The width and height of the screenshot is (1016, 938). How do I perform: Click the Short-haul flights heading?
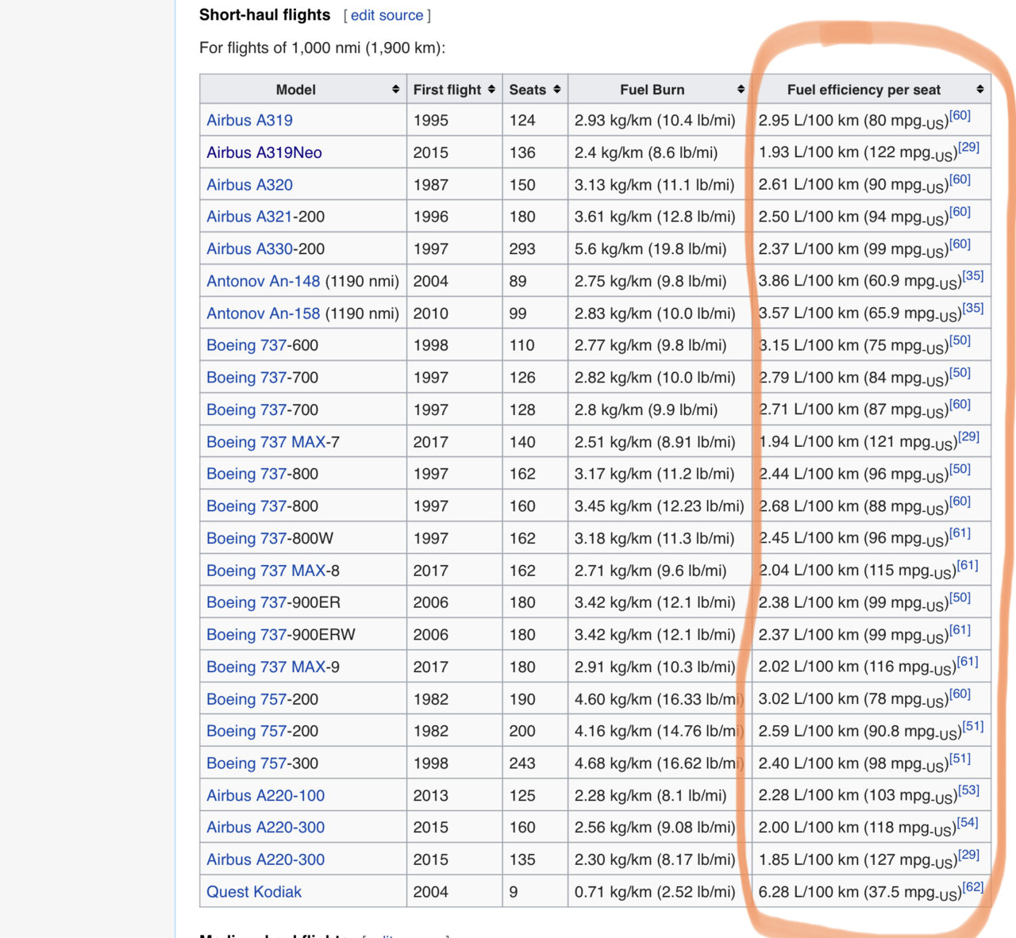[264, 15]
